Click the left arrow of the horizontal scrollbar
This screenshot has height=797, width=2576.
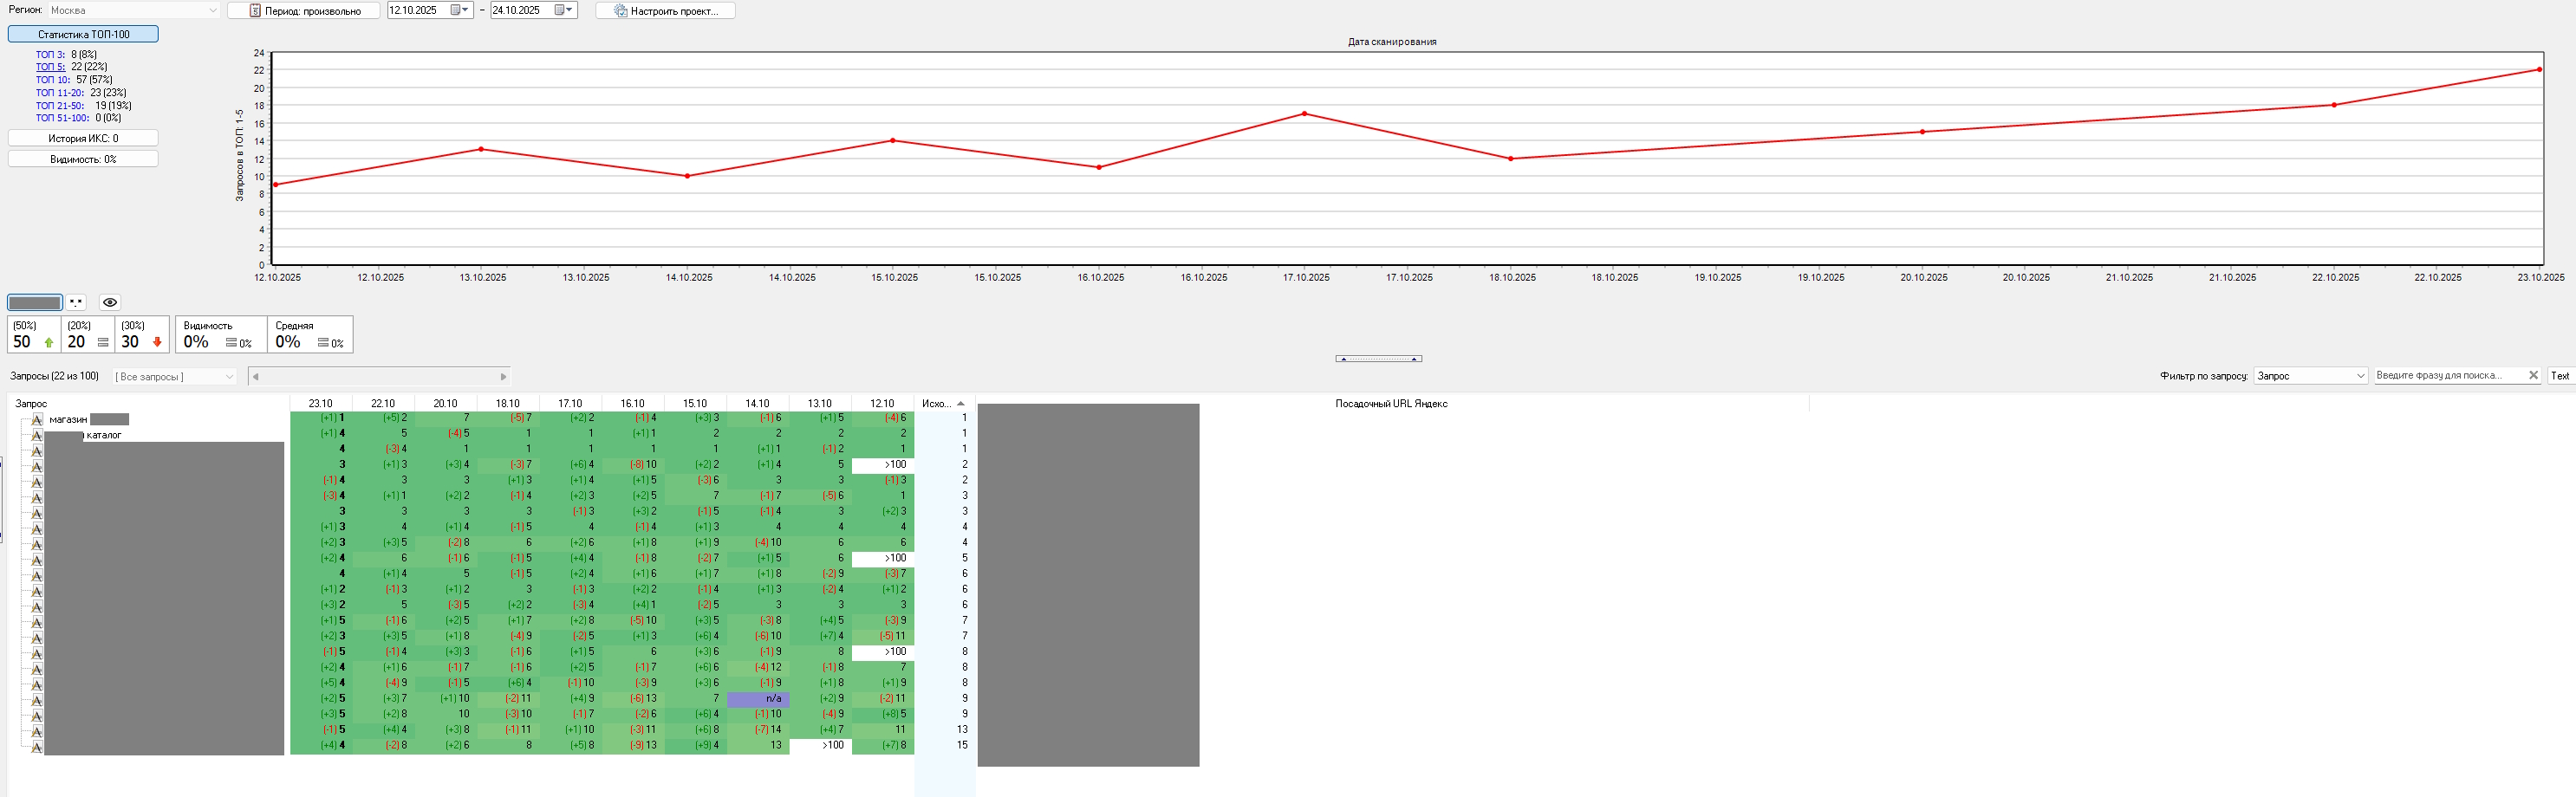[x=256, y=377]
